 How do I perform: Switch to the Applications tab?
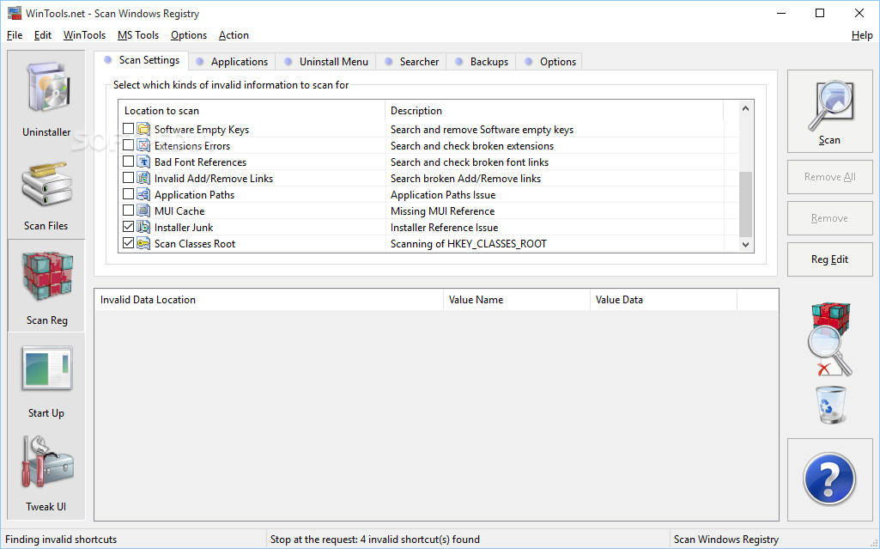click(232, 62)
